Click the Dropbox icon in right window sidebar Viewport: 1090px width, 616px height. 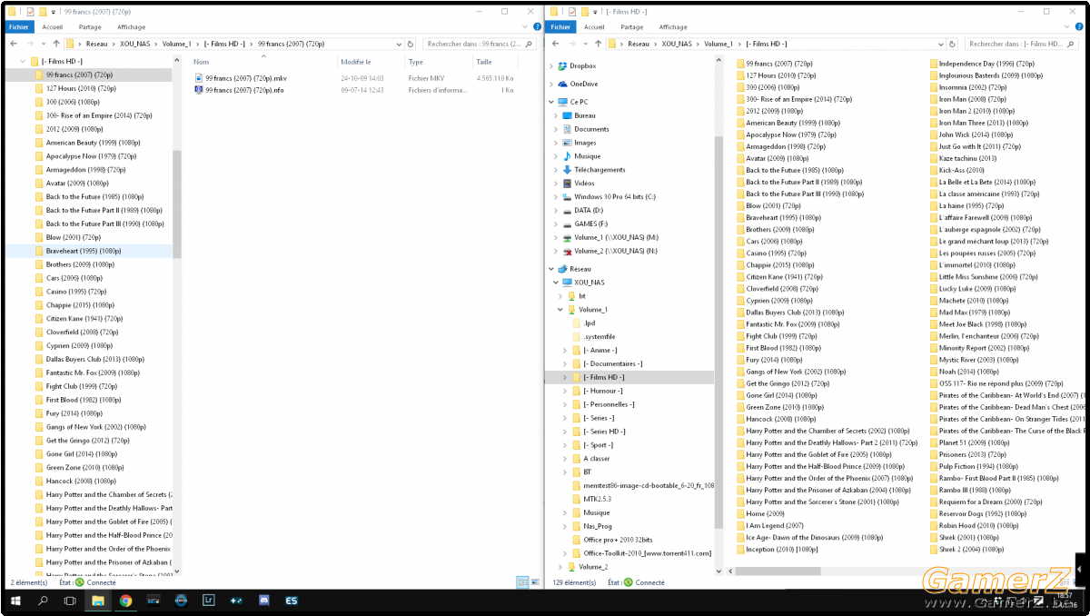563,65
